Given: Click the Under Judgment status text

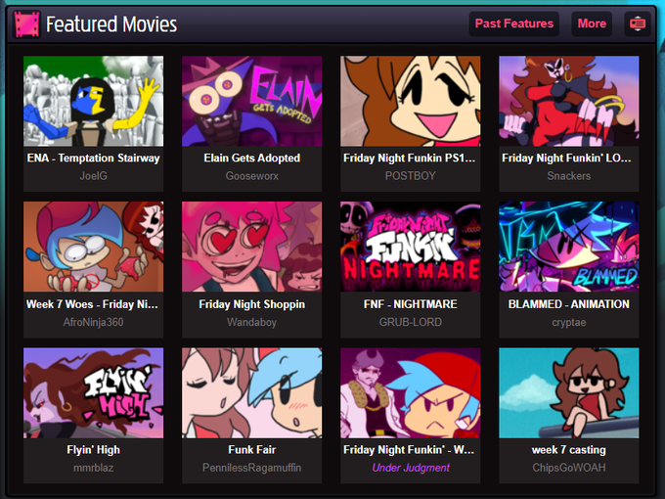Looking at the screenshot, I should coord(410,468).
